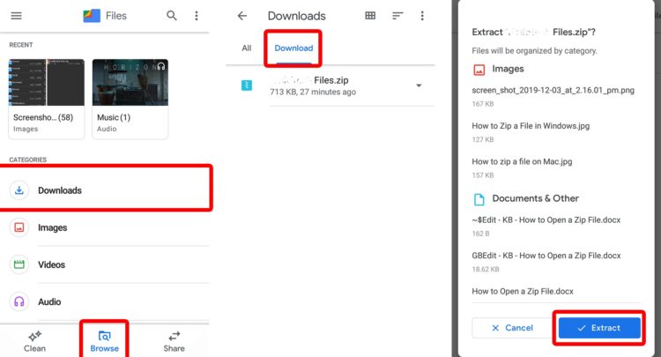Open the Audio category
Viewport: 661px width, 357px height.
click(x=106, y=301)
